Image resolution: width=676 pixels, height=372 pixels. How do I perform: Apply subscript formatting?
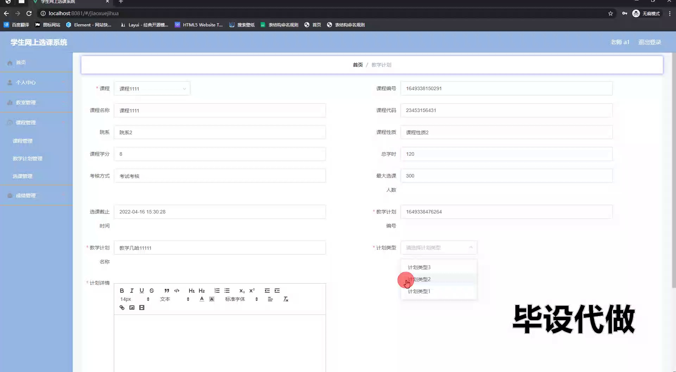tap(242, 291)
